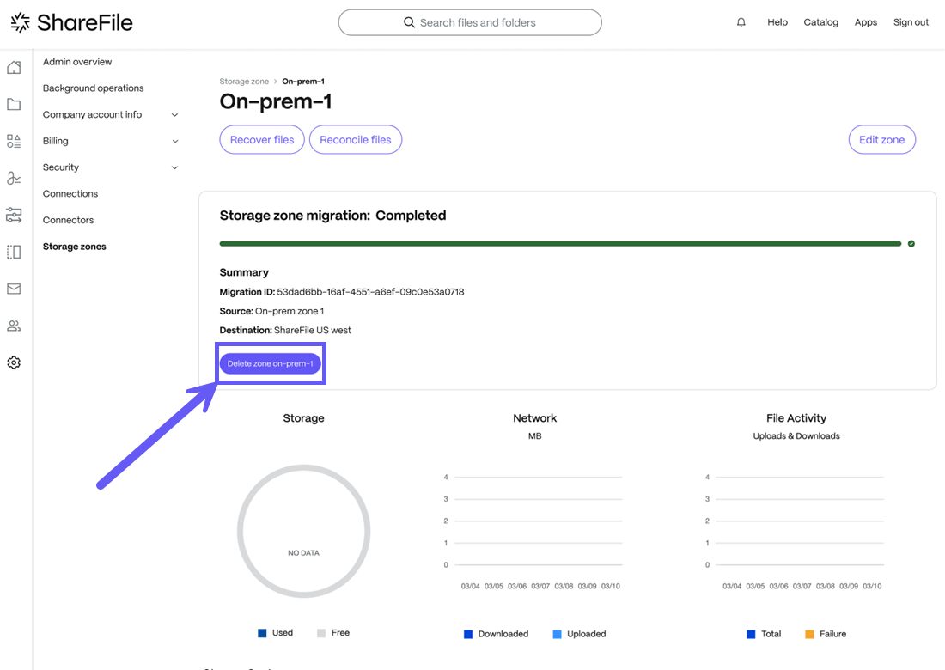Click the Recover files button
Viewport: 945px width, 670px height.
point(262,140)
